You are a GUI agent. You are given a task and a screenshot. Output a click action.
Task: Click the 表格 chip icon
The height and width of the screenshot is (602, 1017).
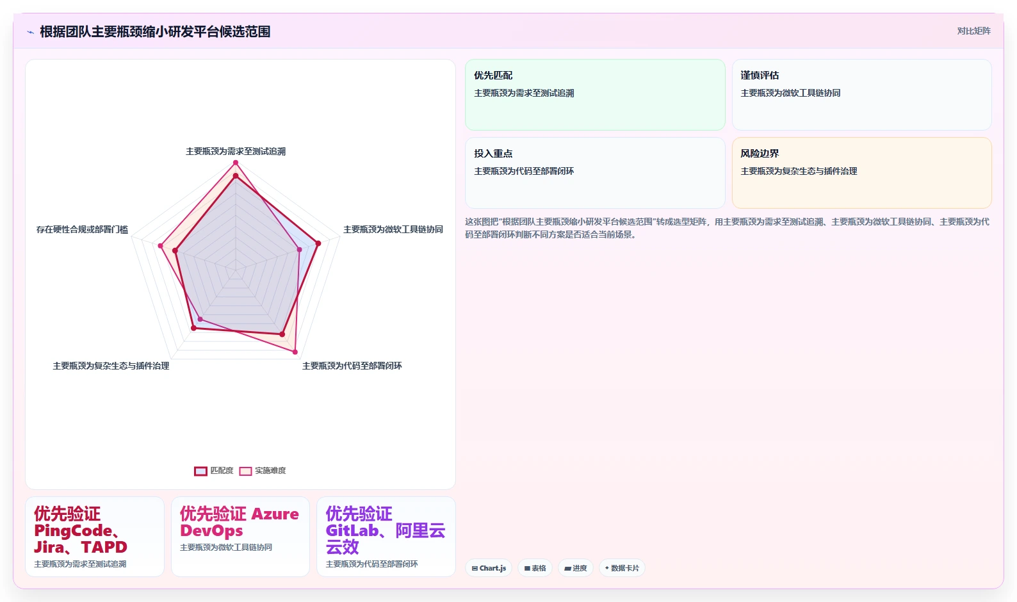(x=527, y=569)
